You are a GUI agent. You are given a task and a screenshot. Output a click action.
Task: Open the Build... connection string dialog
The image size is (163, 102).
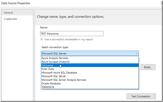(148, 67)
